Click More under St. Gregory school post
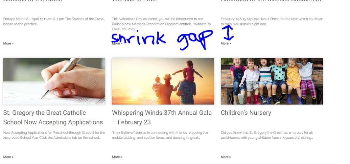 pyautogui.click(x=8, y=157)
